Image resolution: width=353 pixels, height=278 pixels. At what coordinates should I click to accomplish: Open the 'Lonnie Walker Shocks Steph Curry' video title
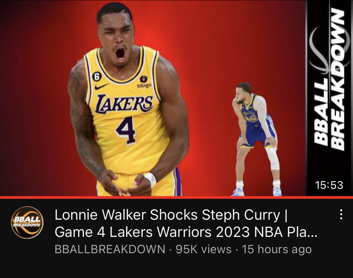186,223
